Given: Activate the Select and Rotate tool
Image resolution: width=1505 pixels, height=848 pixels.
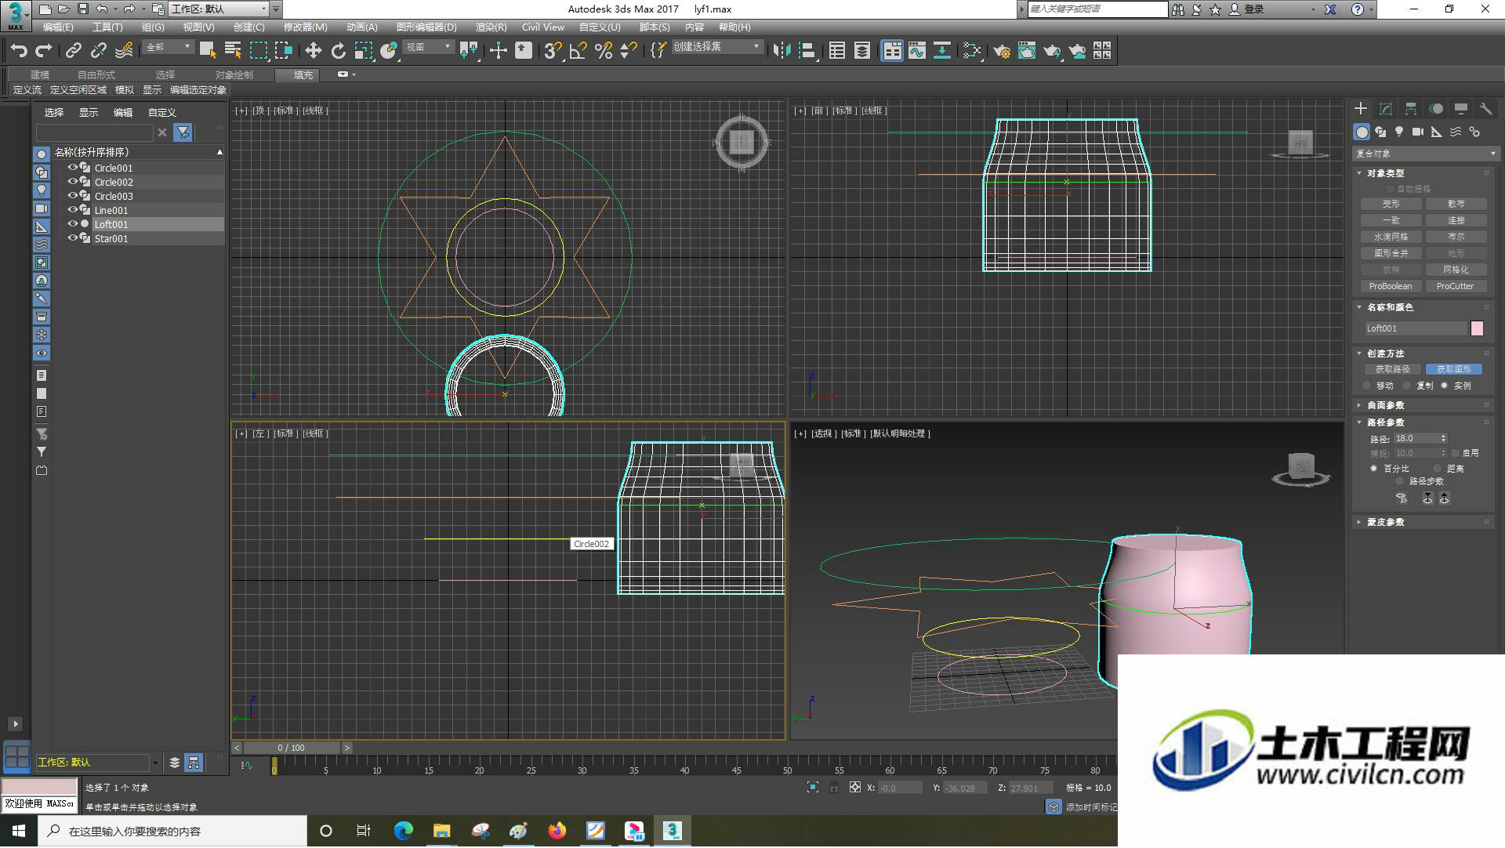Looking at the screenshot, I should pyautogui.click(x=338, y=51).
